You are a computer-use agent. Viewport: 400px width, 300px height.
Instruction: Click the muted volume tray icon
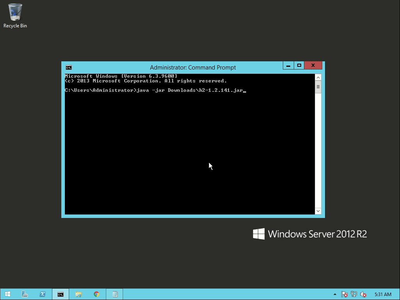[363, 295]
